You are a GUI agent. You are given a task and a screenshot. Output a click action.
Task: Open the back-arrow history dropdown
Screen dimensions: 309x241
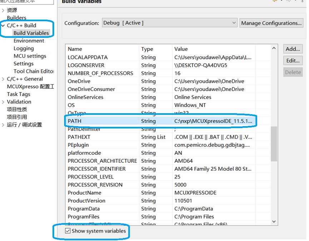(281, 1)
